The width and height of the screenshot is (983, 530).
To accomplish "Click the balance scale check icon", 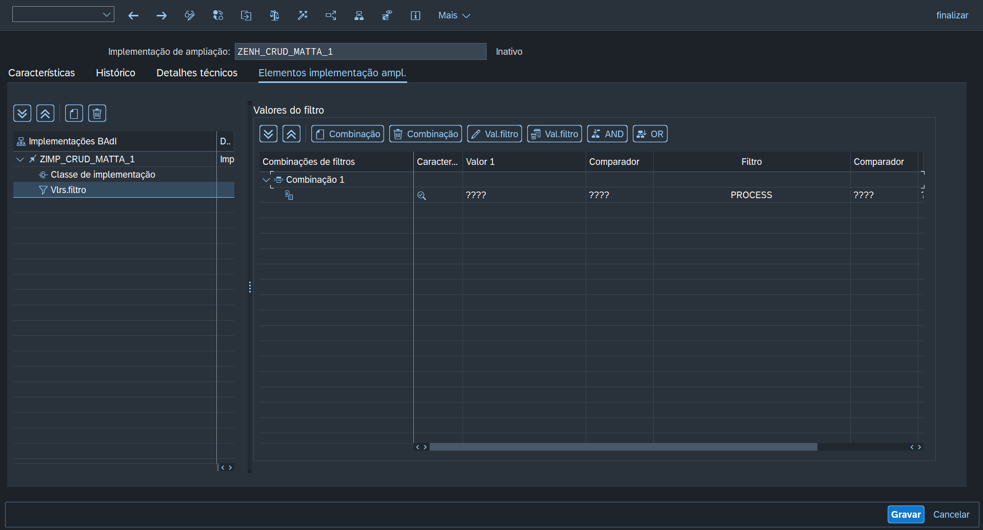I will point(274,15).
